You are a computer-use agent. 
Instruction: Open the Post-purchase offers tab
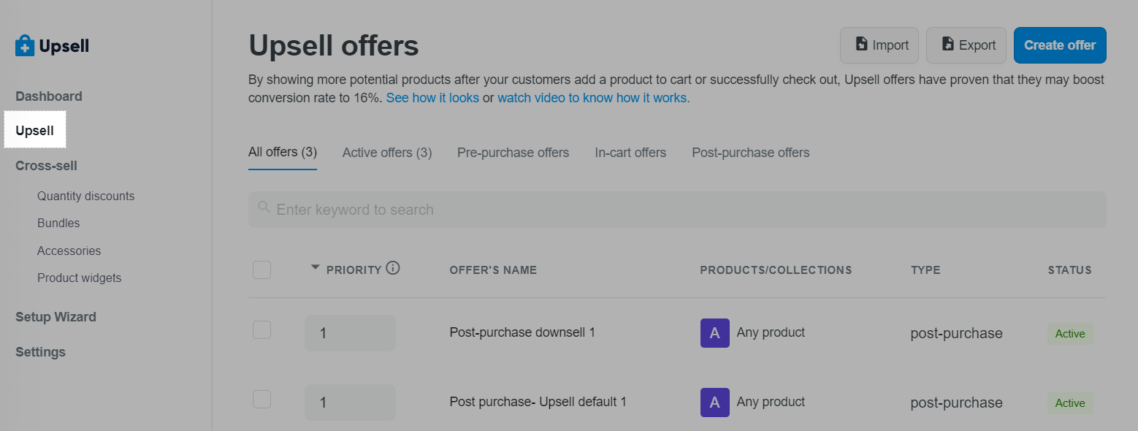click(750, 153)
